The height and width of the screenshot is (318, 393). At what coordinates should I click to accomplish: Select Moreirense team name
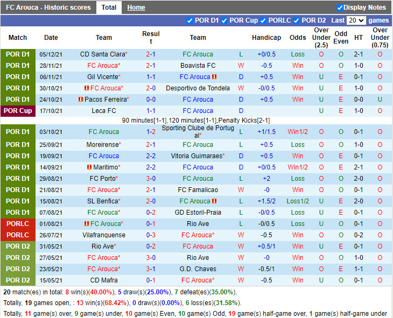pos(102,144)
